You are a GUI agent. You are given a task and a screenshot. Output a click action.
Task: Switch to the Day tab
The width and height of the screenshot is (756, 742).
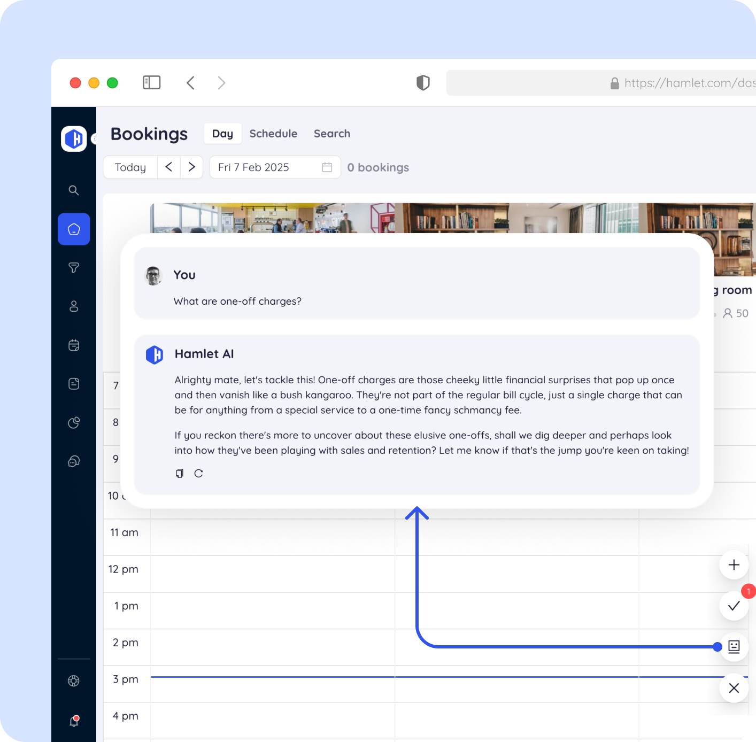[x=222, y=134]
